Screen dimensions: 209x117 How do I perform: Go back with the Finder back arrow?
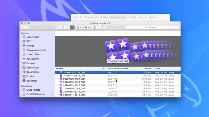click(23, 27)
